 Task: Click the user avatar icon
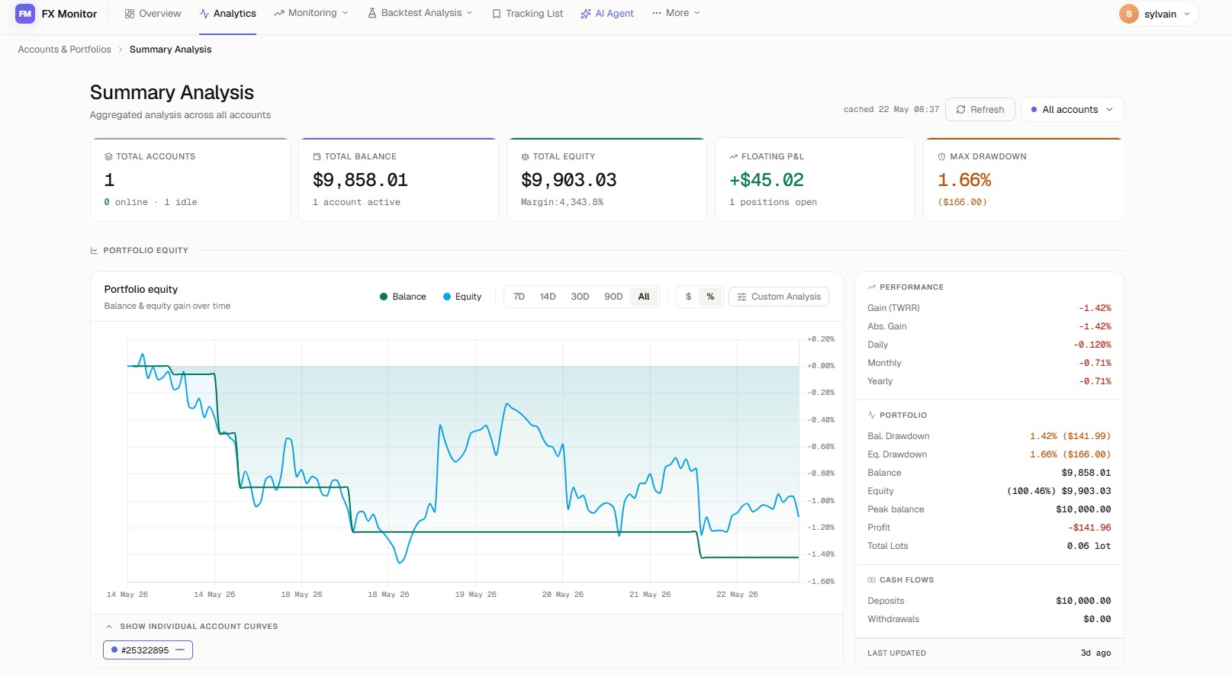[x=1129, y=14]
